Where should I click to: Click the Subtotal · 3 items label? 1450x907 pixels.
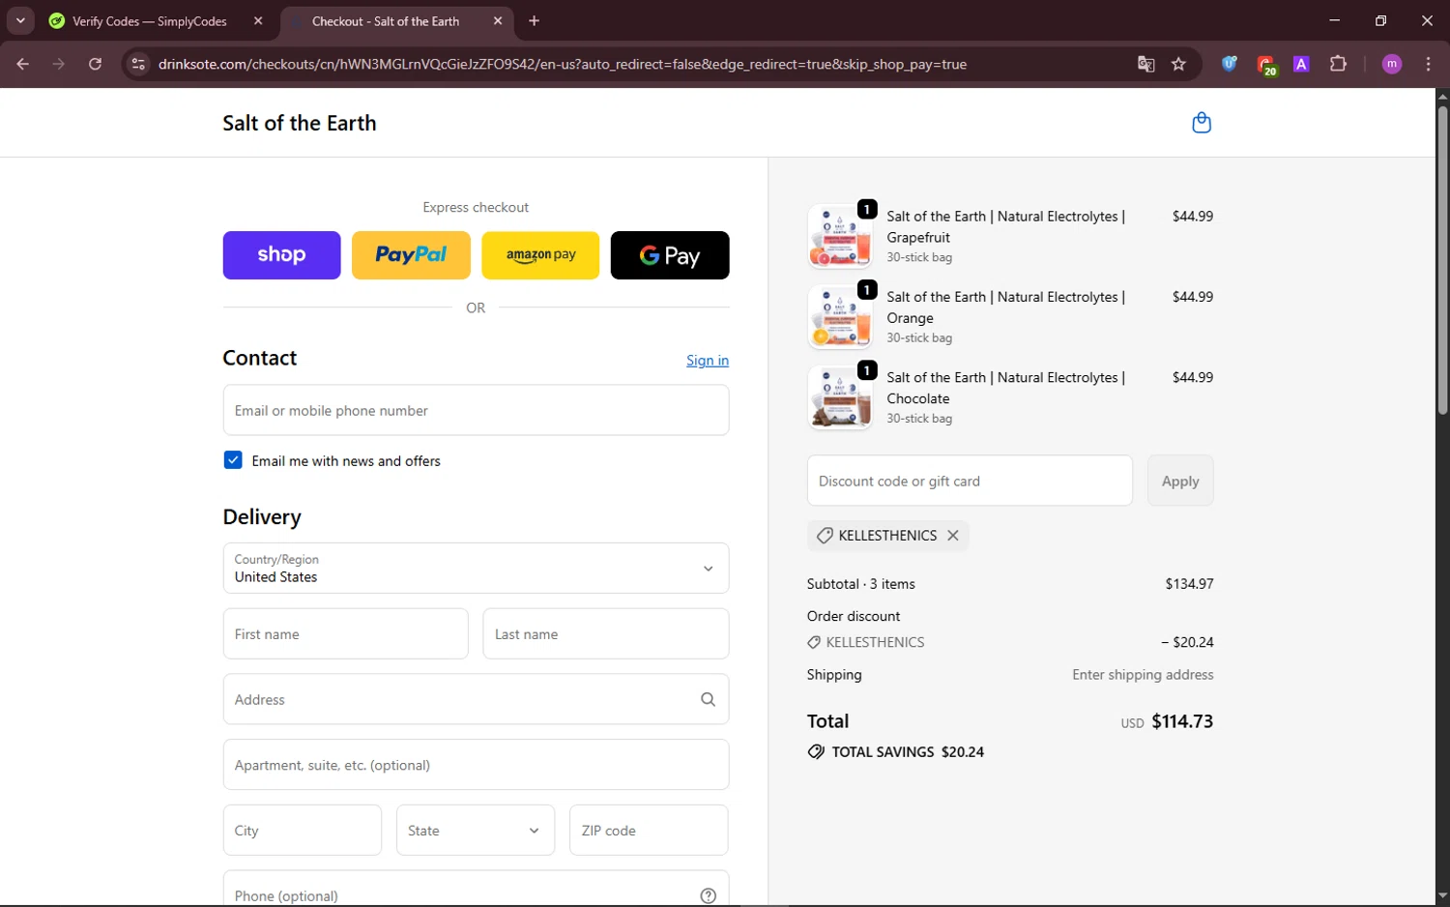tap(861, 584)
